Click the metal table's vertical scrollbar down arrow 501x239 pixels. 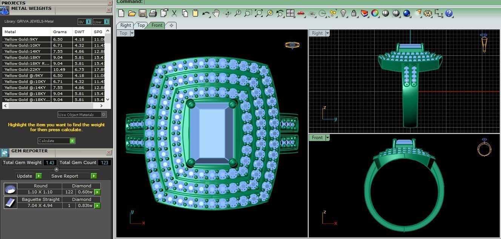108,100
